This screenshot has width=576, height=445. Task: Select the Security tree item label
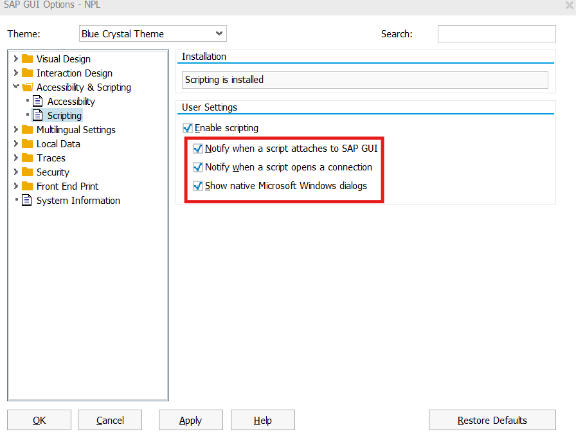pos(53,172)
